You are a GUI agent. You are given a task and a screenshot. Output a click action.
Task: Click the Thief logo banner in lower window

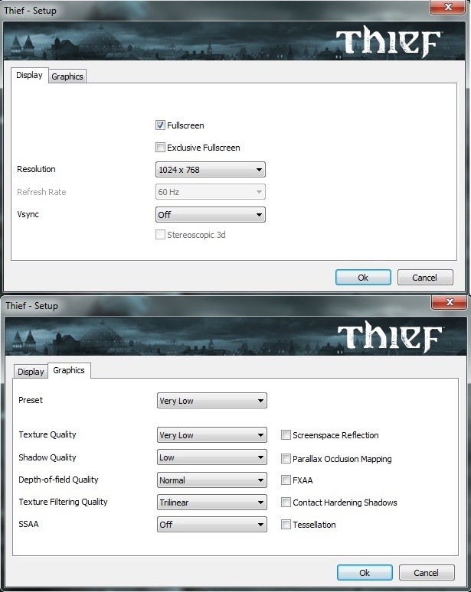click(236, 336)
